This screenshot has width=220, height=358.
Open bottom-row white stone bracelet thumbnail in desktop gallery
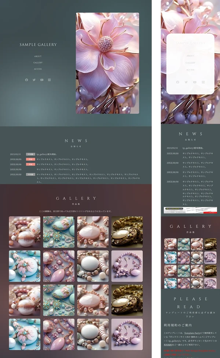point(93,334)
